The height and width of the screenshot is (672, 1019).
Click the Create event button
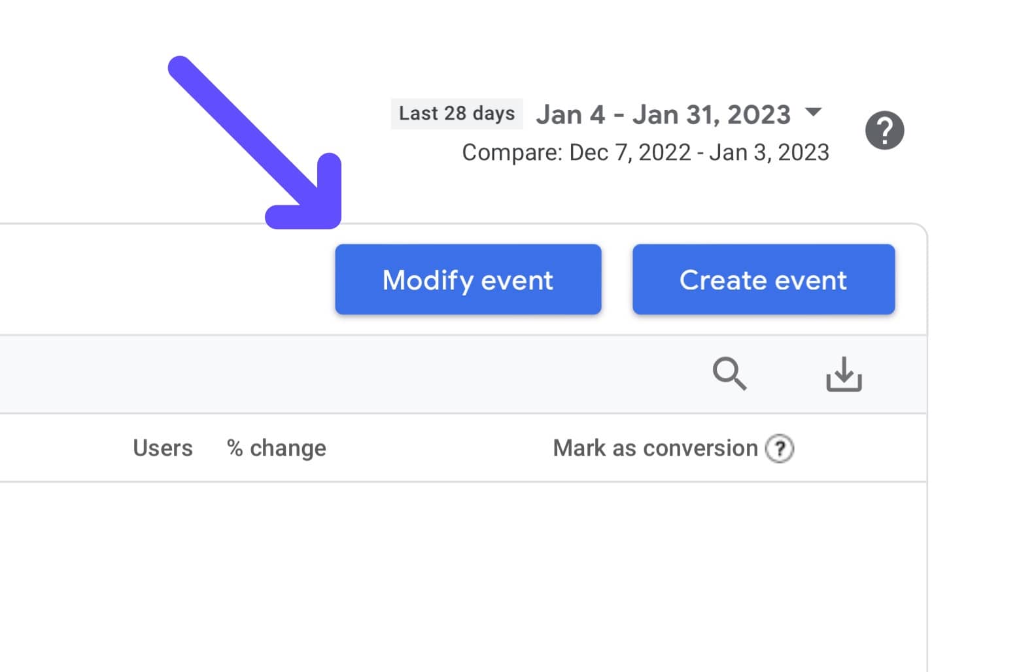coord(763,280)
